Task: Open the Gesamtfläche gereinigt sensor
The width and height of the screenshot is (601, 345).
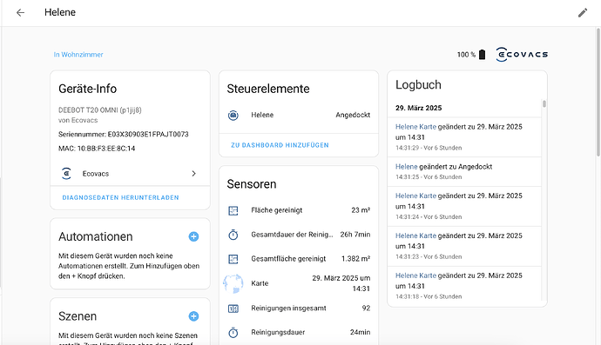Action: (299, 259)
